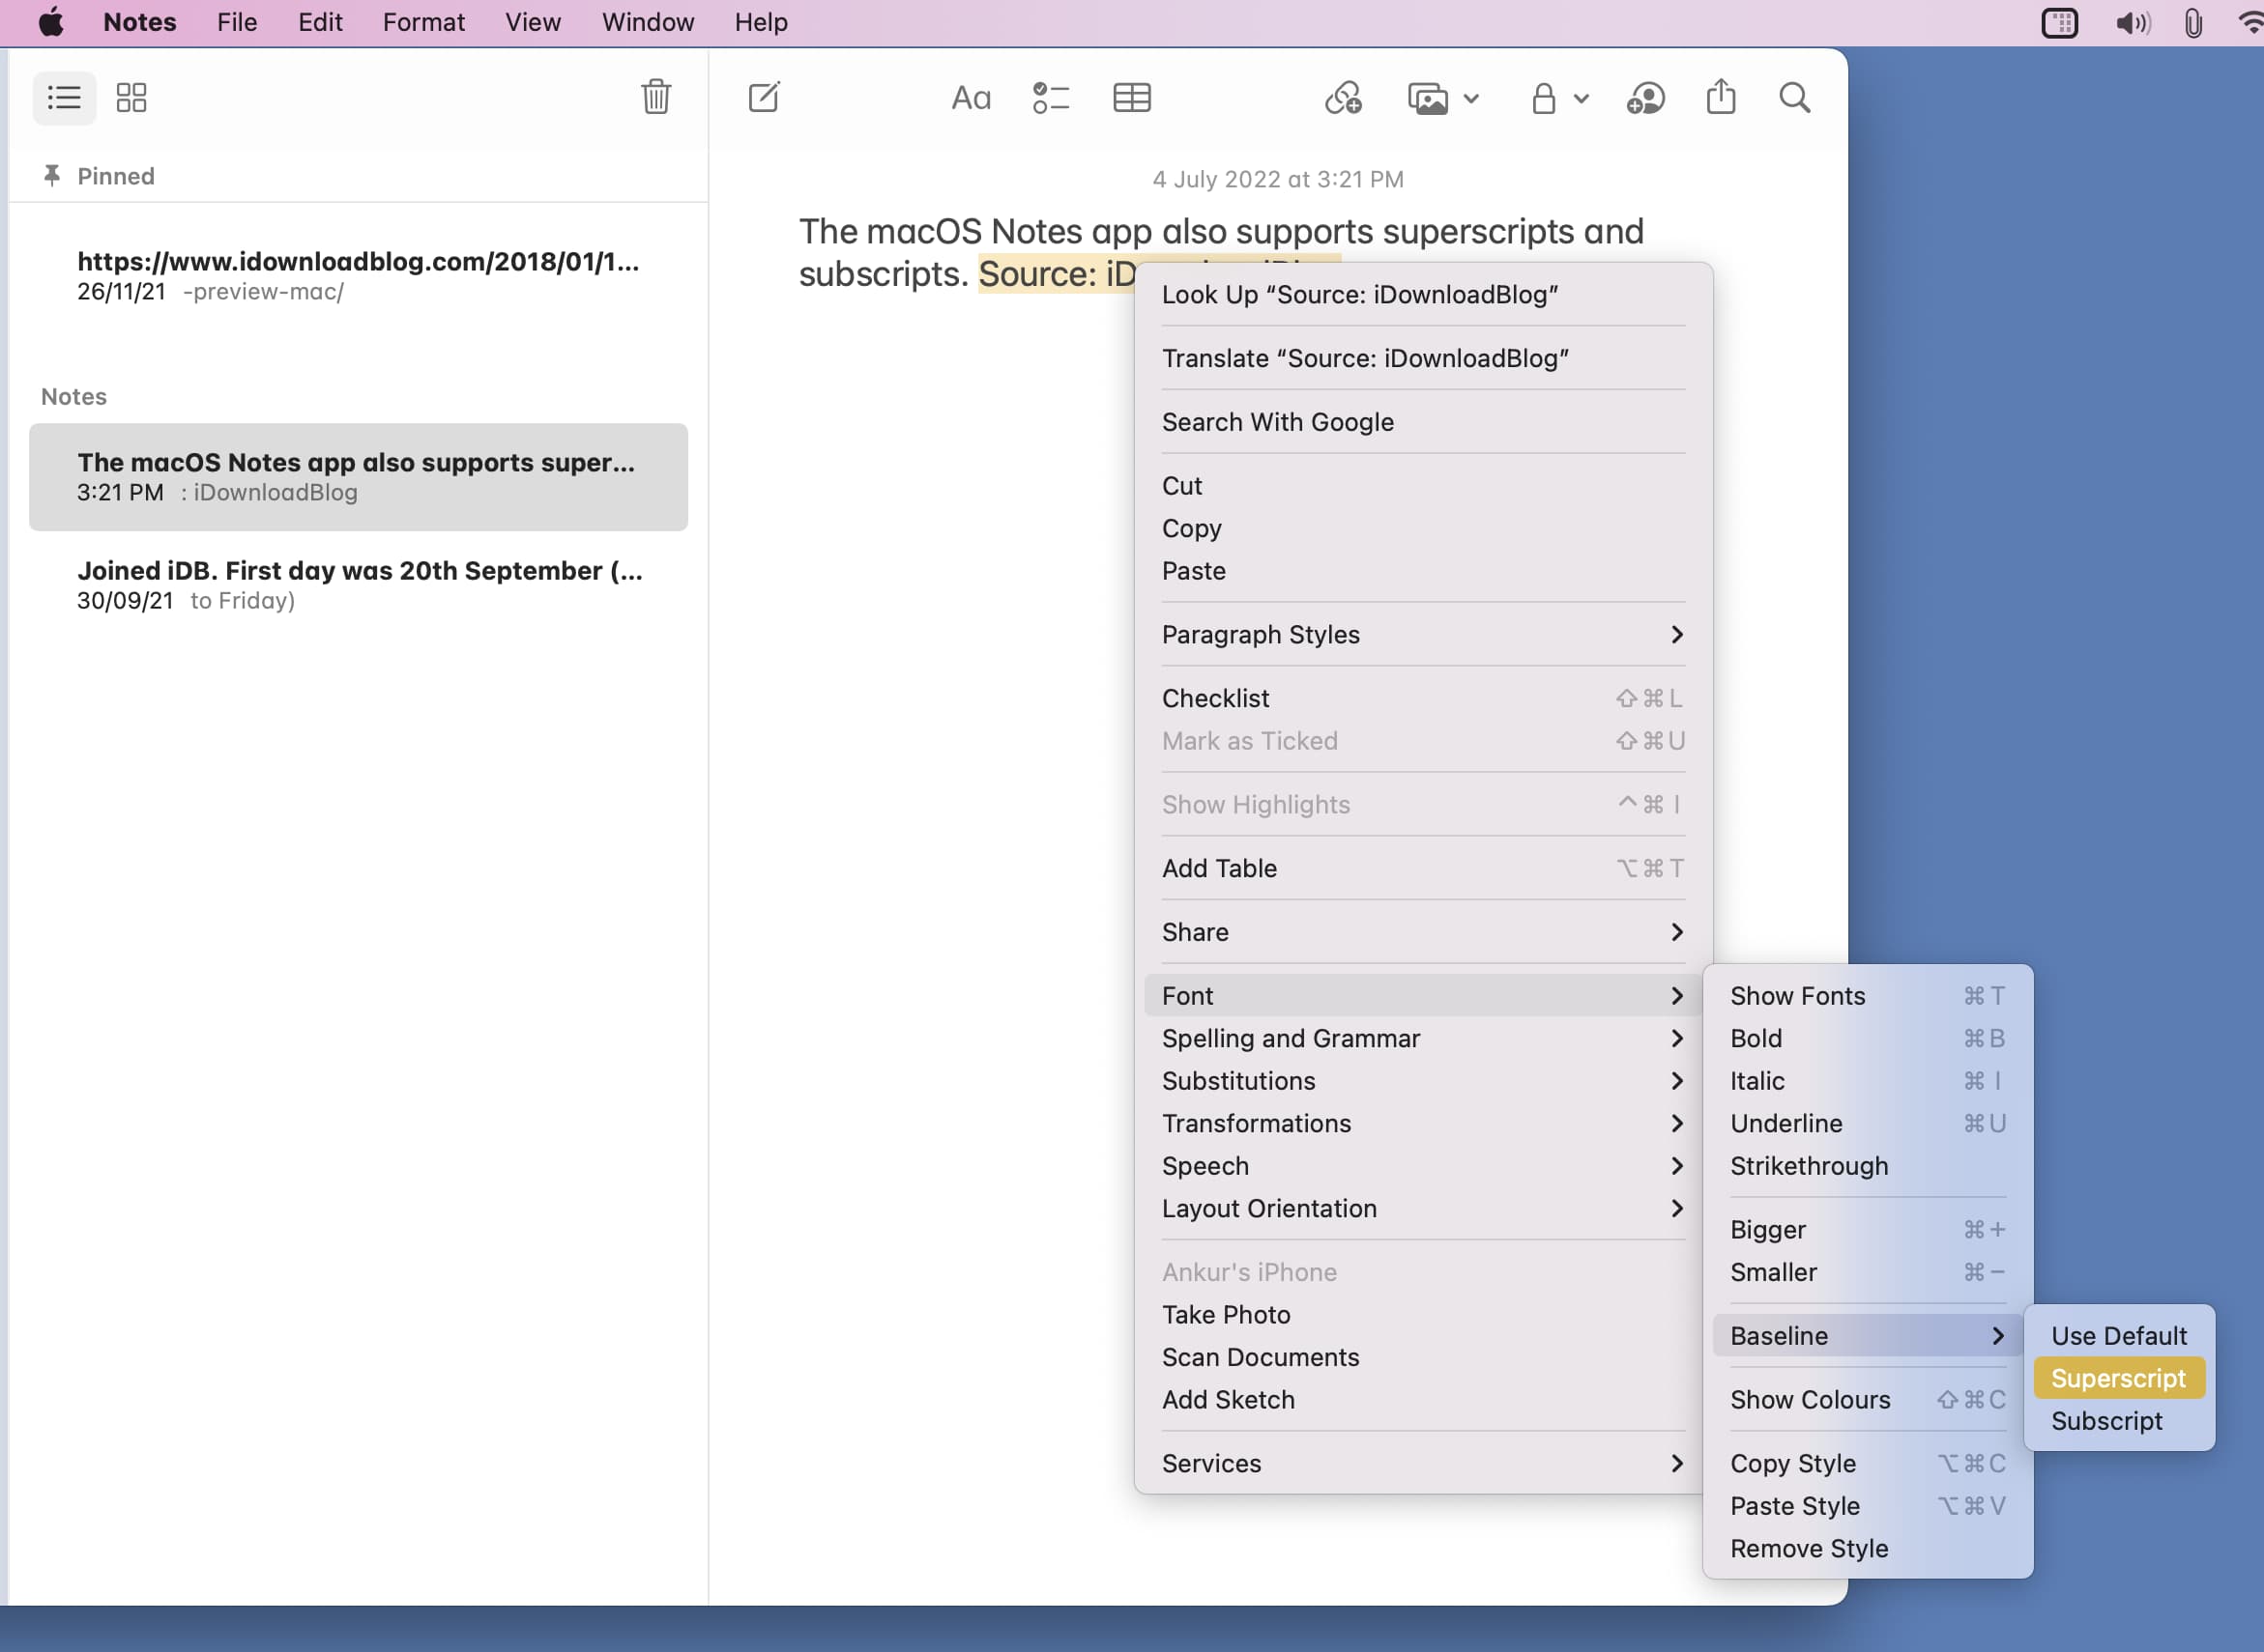
Task: Select Subscript baseline option
Action: pos(2119,1420)
